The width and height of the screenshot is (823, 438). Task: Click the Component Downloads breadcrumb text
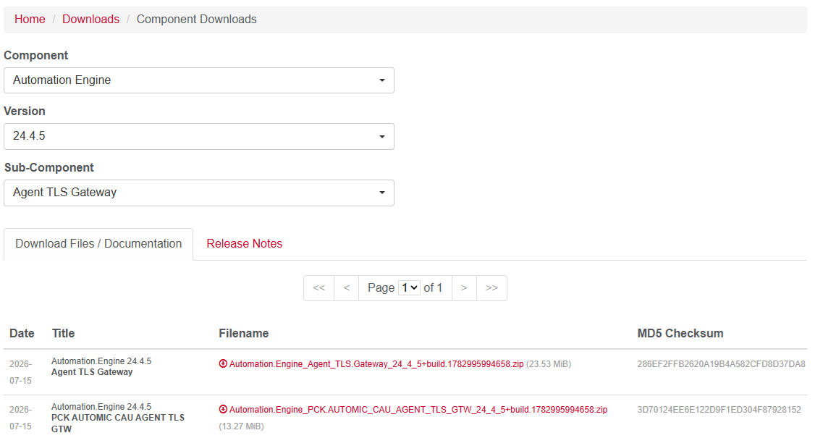point(196,19)
